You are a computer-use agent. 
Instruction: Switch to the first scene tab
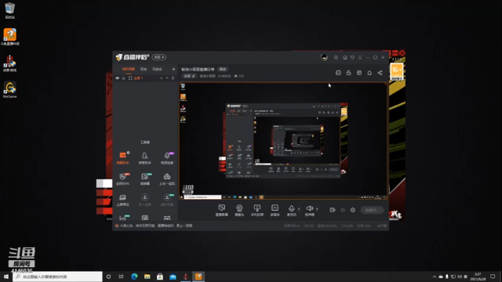coord(129,69)
